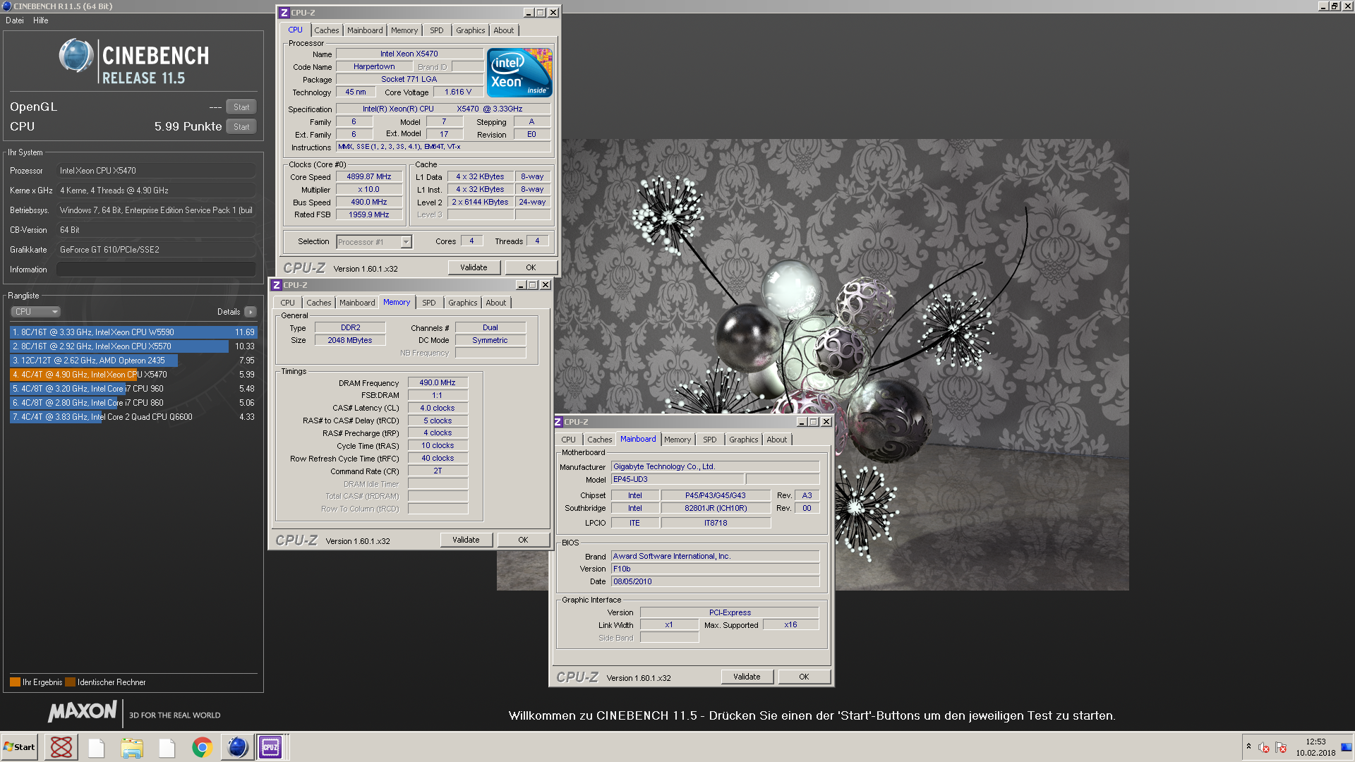Start the OpenGL benchmark
Viewport: 1355px width, 762px height.
241,107
